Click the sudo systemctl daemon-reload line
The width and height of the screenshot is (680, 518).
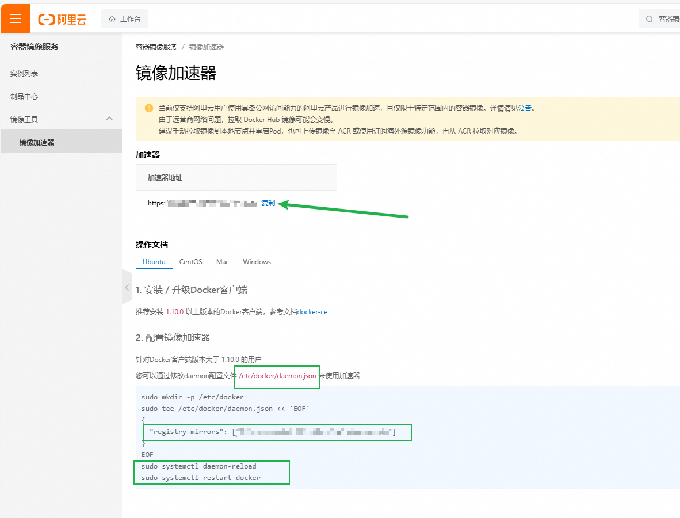click(198, 466)
